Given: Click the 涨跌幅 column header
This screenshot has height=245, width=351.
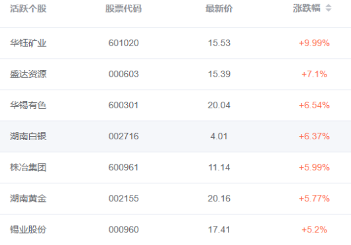Looking at the screenshot, I should (307, 9).
